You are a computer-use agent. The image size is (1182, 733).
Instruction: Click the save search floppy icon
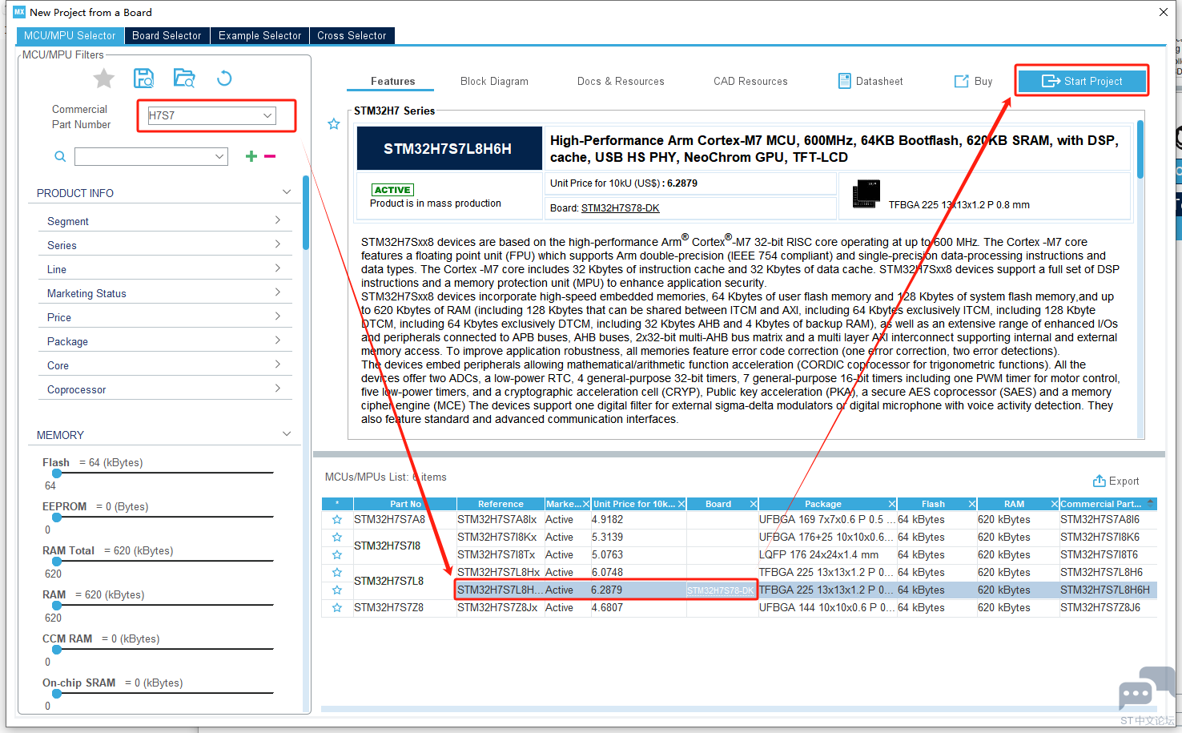click(143, 78)
